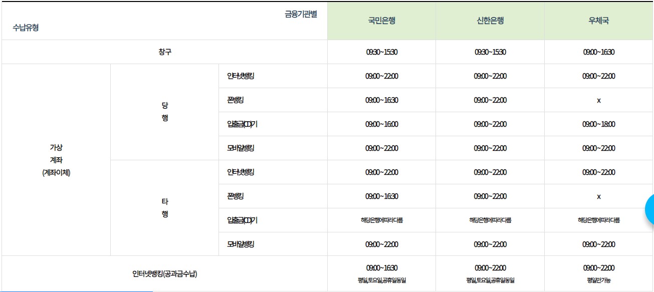Click the 수납유형 header label
The height and width of the screenshot is (292, 654).
click(x=26, y=28)
